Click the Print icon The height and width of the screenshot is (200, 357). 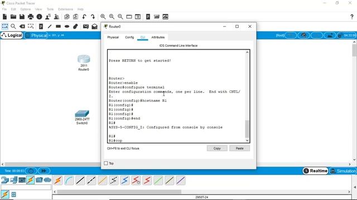[31, 17]
